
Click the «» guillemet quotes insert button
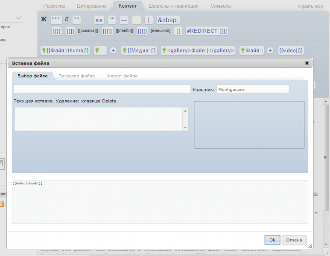(x=99, y=20)
